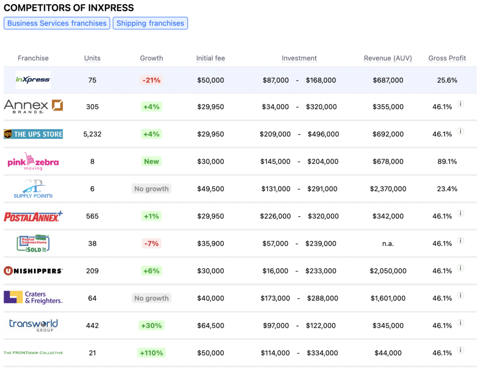
Task: Click the $687,000 revenue value
Action: (x=388, y=80)
